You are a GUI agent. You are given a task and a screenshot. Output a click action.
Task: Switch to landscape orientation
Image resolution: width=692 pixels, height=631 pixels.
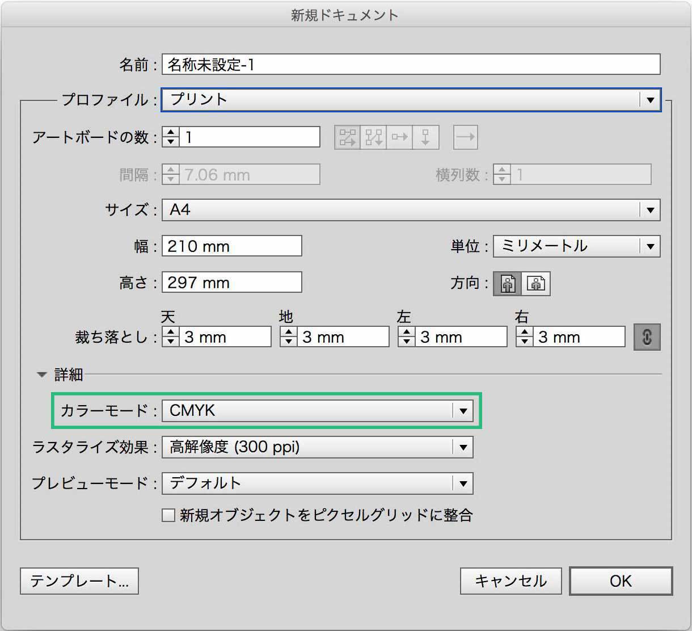tap(537, 283)
